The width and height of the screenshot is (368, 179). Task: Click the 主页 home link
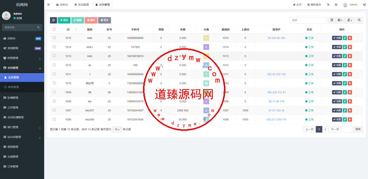point(297,5)
